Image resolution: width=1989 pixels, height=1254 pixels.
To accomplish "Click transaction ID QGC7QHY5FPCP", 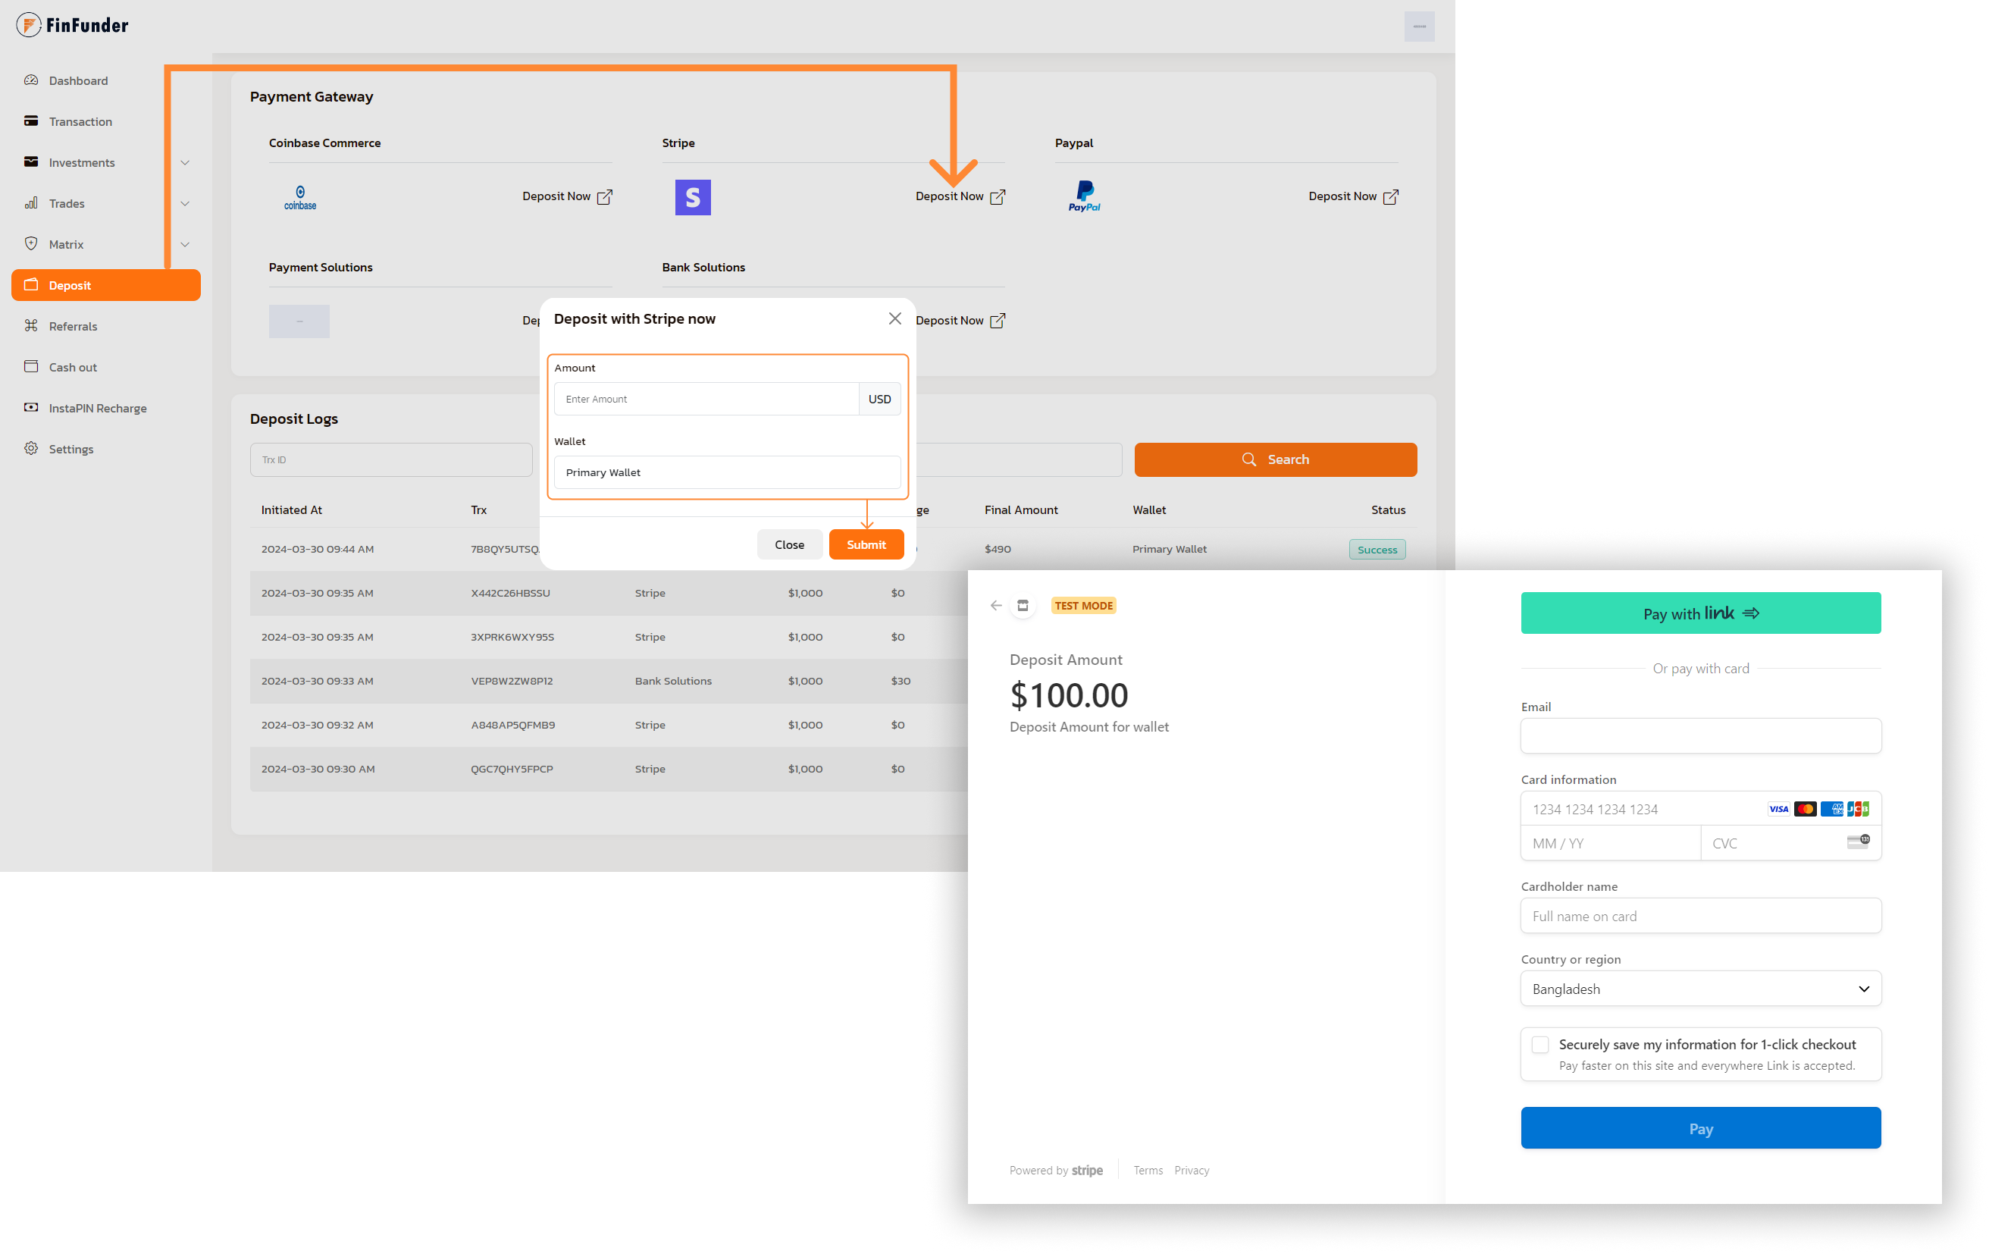I will point(512,769).
